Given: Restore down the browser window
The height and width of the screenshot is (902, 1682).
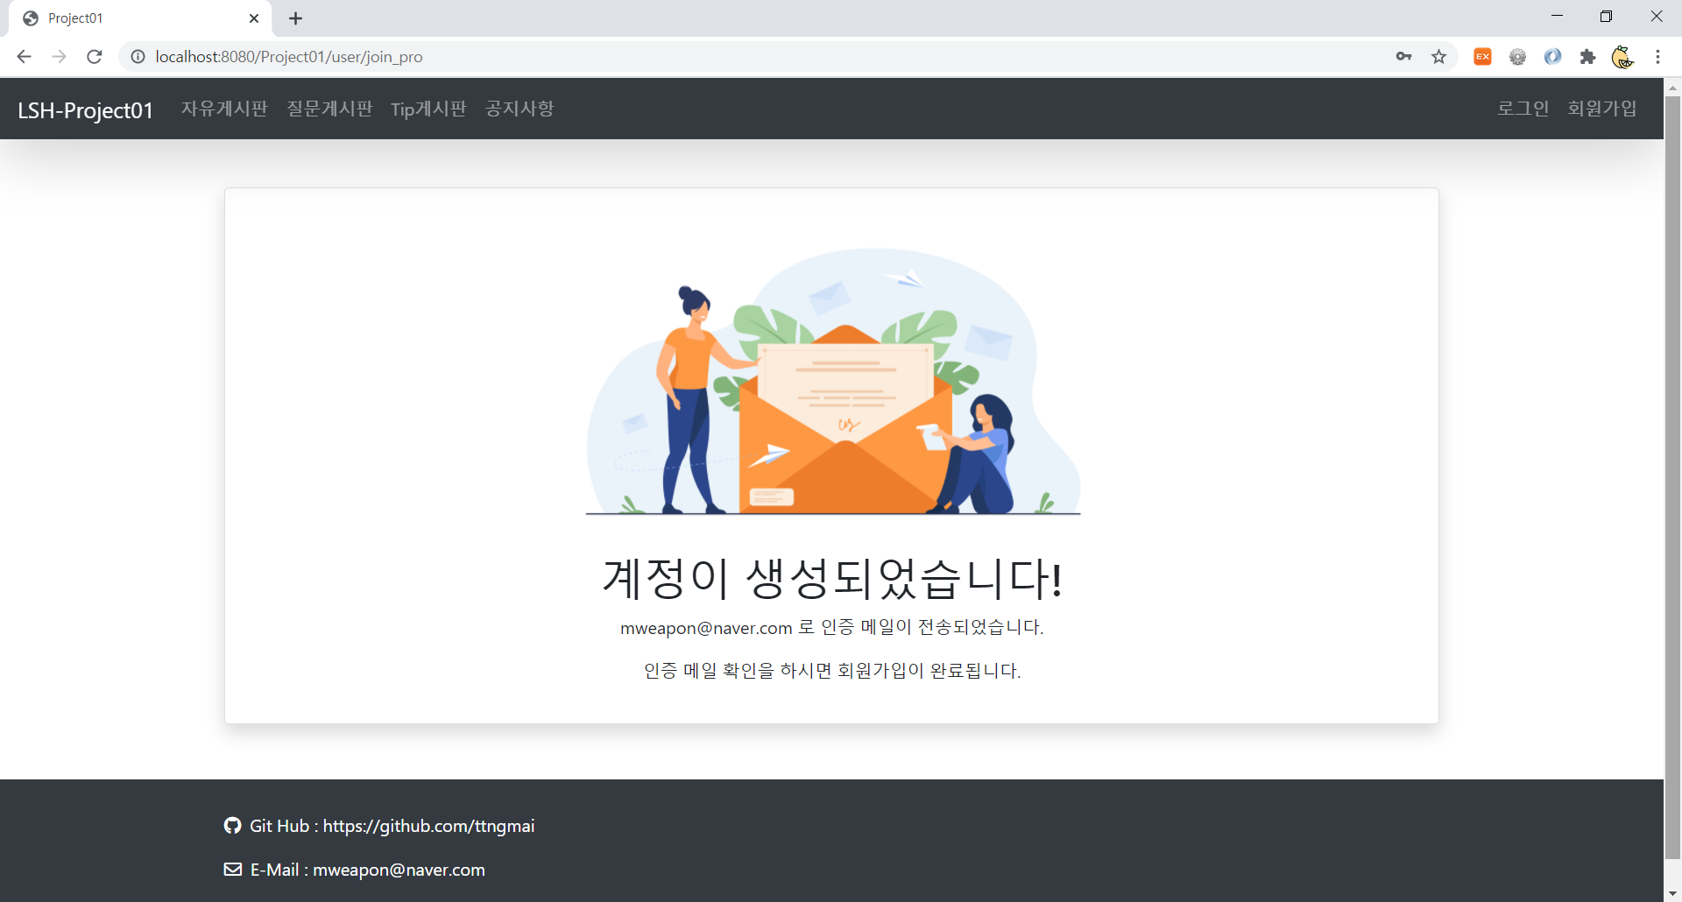Looking at the screenshot, I should 1606,17.
